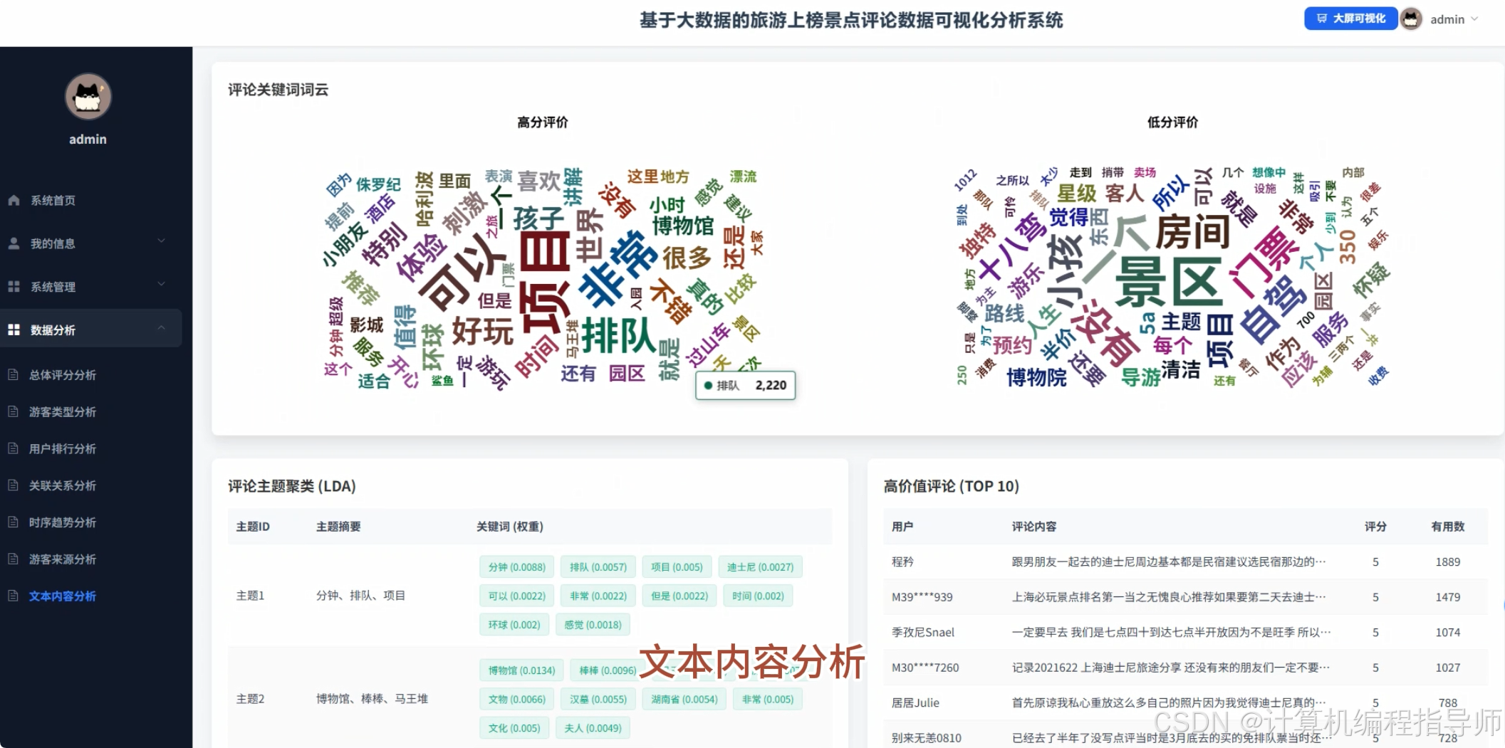Click the 主题1 row ID cell
Screen dimensions: 1505x748
point(250,596)
